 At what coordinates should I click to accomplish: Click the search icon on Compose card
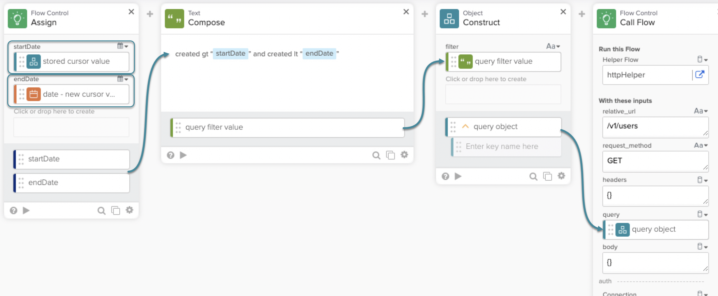tap(376, 155)
